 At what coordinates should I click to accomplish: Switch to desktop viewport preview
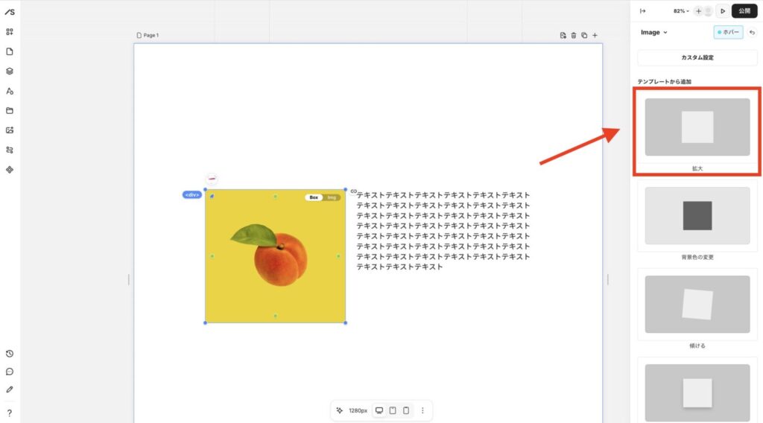[379, 410]
